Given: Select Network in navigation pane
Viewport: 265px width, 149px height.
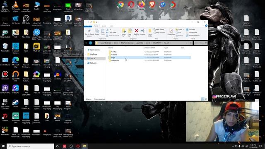Looking at the screenshot, I should pyautogui.click(x=93, y=63).
